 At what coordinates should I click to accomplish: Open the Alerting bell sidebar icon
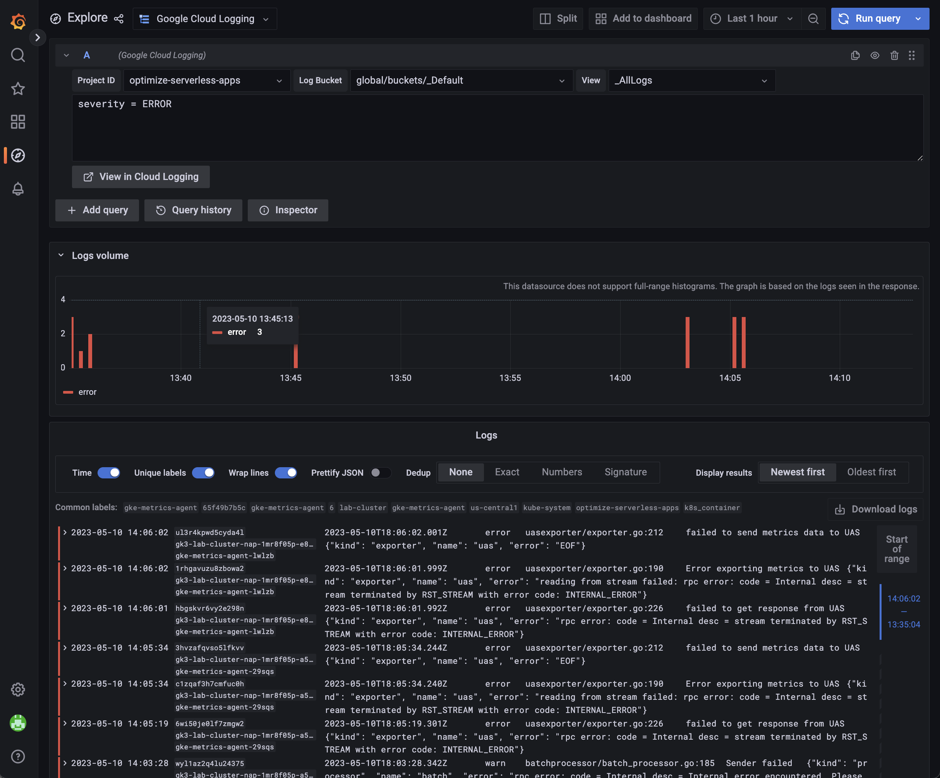(x=18, y=189)
